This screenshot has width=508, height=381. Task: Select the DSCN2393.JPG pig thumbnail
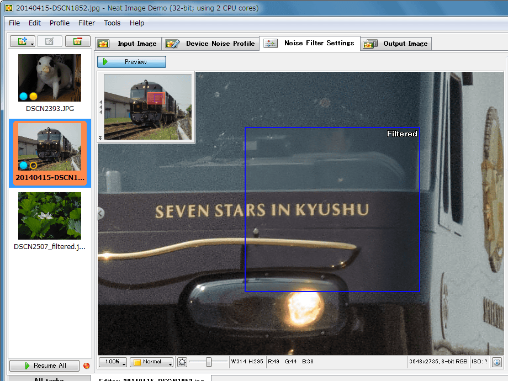point(50,78)
